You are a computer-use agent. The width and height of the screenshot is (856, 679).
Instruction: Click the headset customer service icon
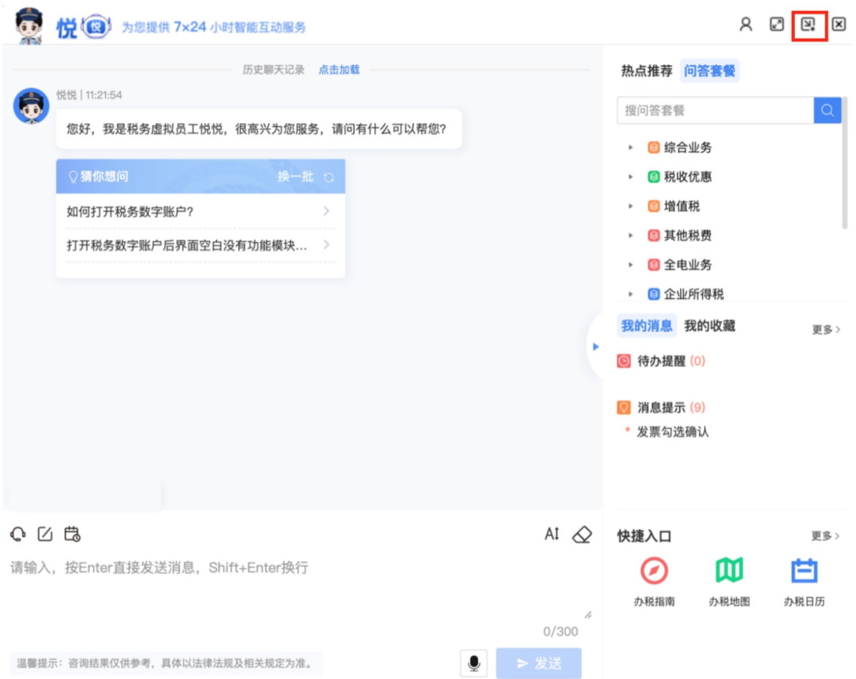click(17, 534)
